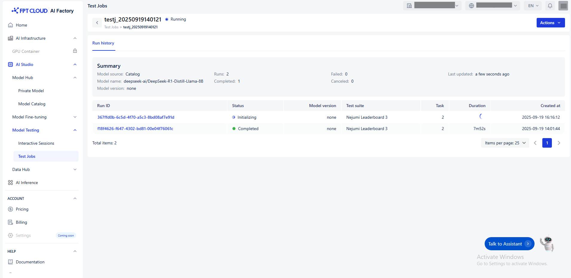The width and height of the screenshot is (571, 278).
Task: Click the Billing icon in the sidebar
Action: [10, 222]
